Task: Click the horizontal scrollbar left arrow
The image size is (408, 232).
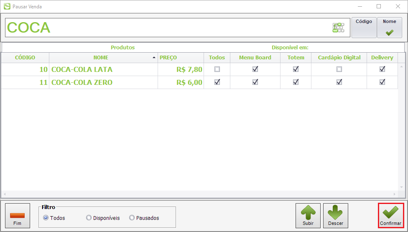Action: [5, 194]
